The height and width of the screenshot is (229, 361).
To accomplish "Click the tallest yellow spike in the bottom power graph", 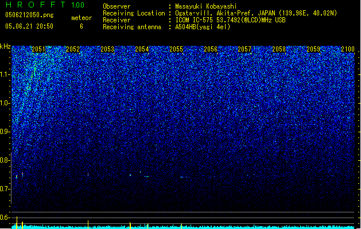I will click(17, 222).
